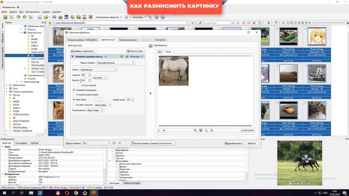349x196 pixels.
Task: Click the printer icon in main toolbar
Action: (x=61, y=17)
